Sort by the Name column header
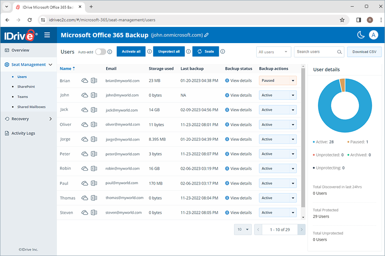 point(67,69)
